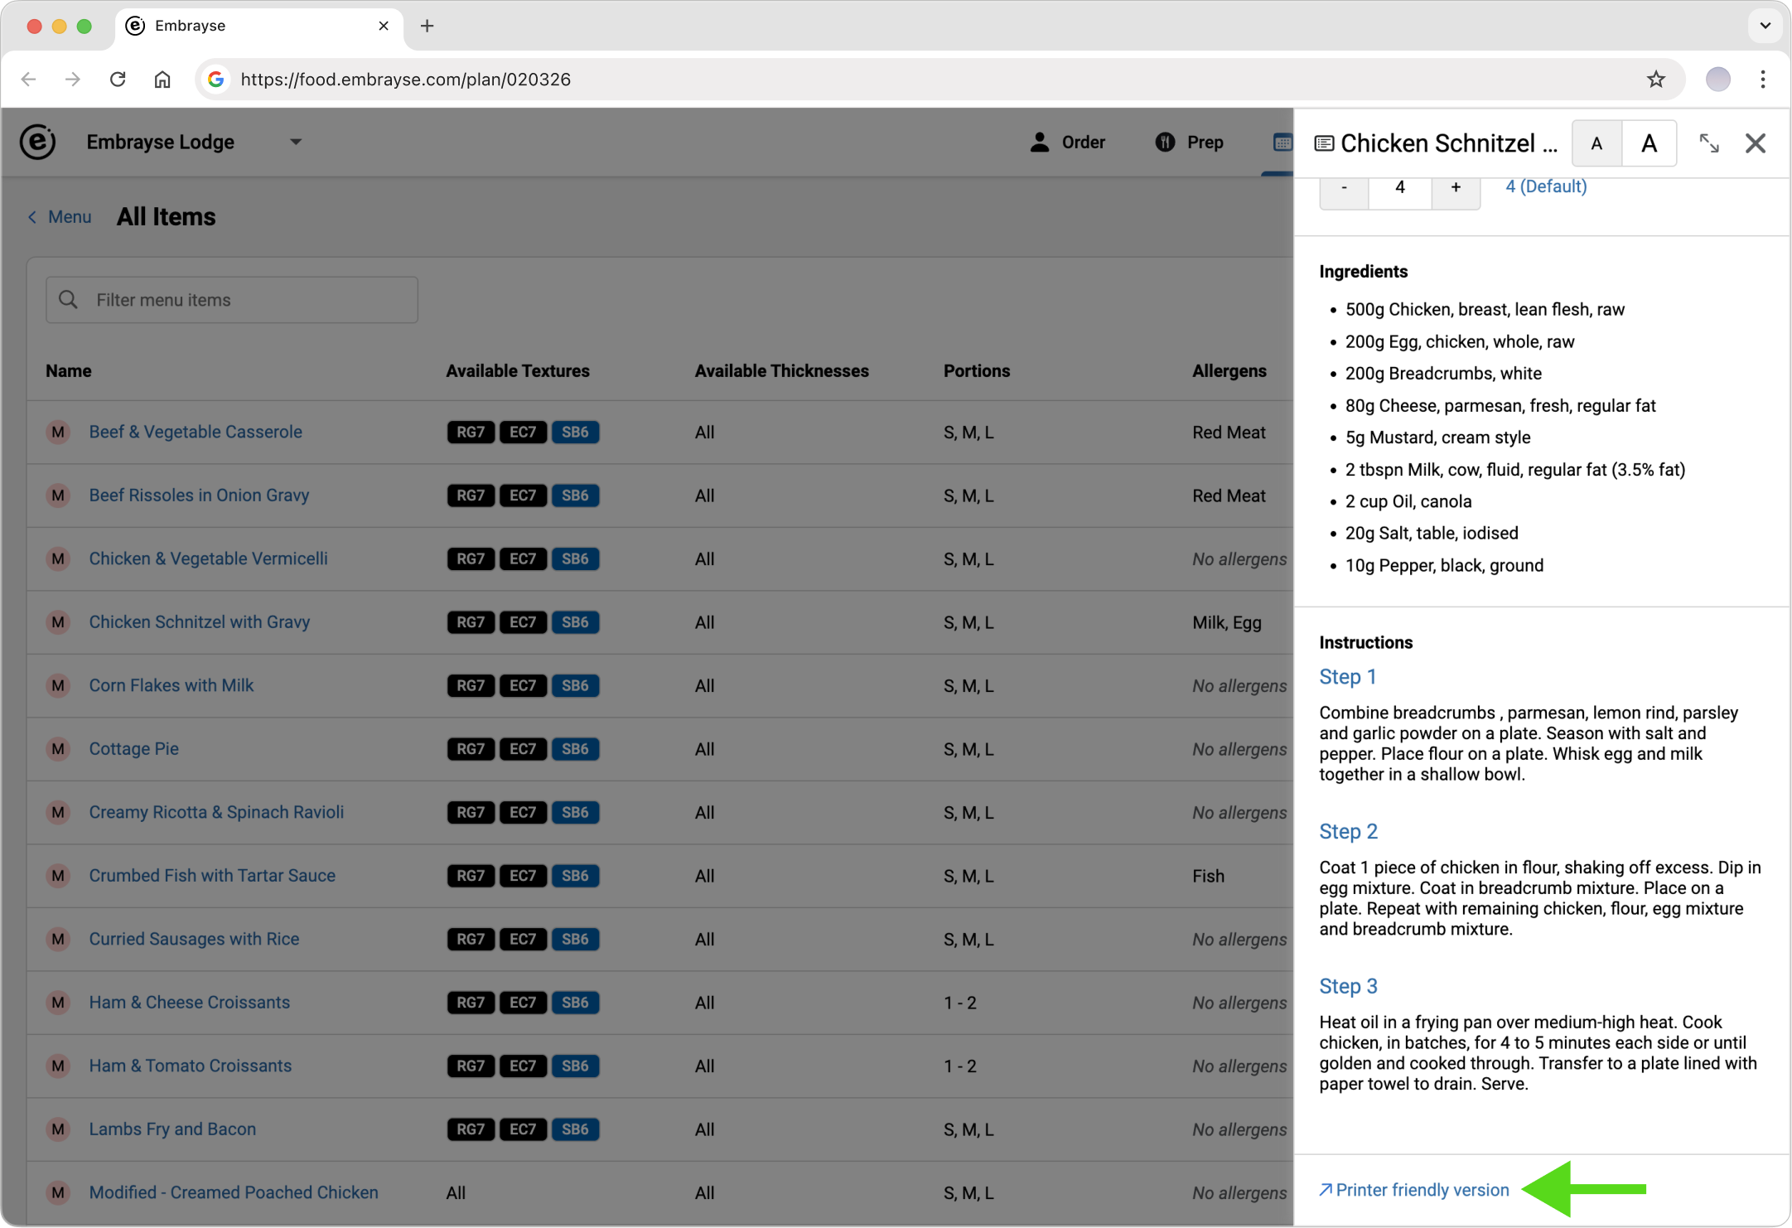1792x1228 pixels.
Task: Select the large font size A button
Action: click(1649, 143)
